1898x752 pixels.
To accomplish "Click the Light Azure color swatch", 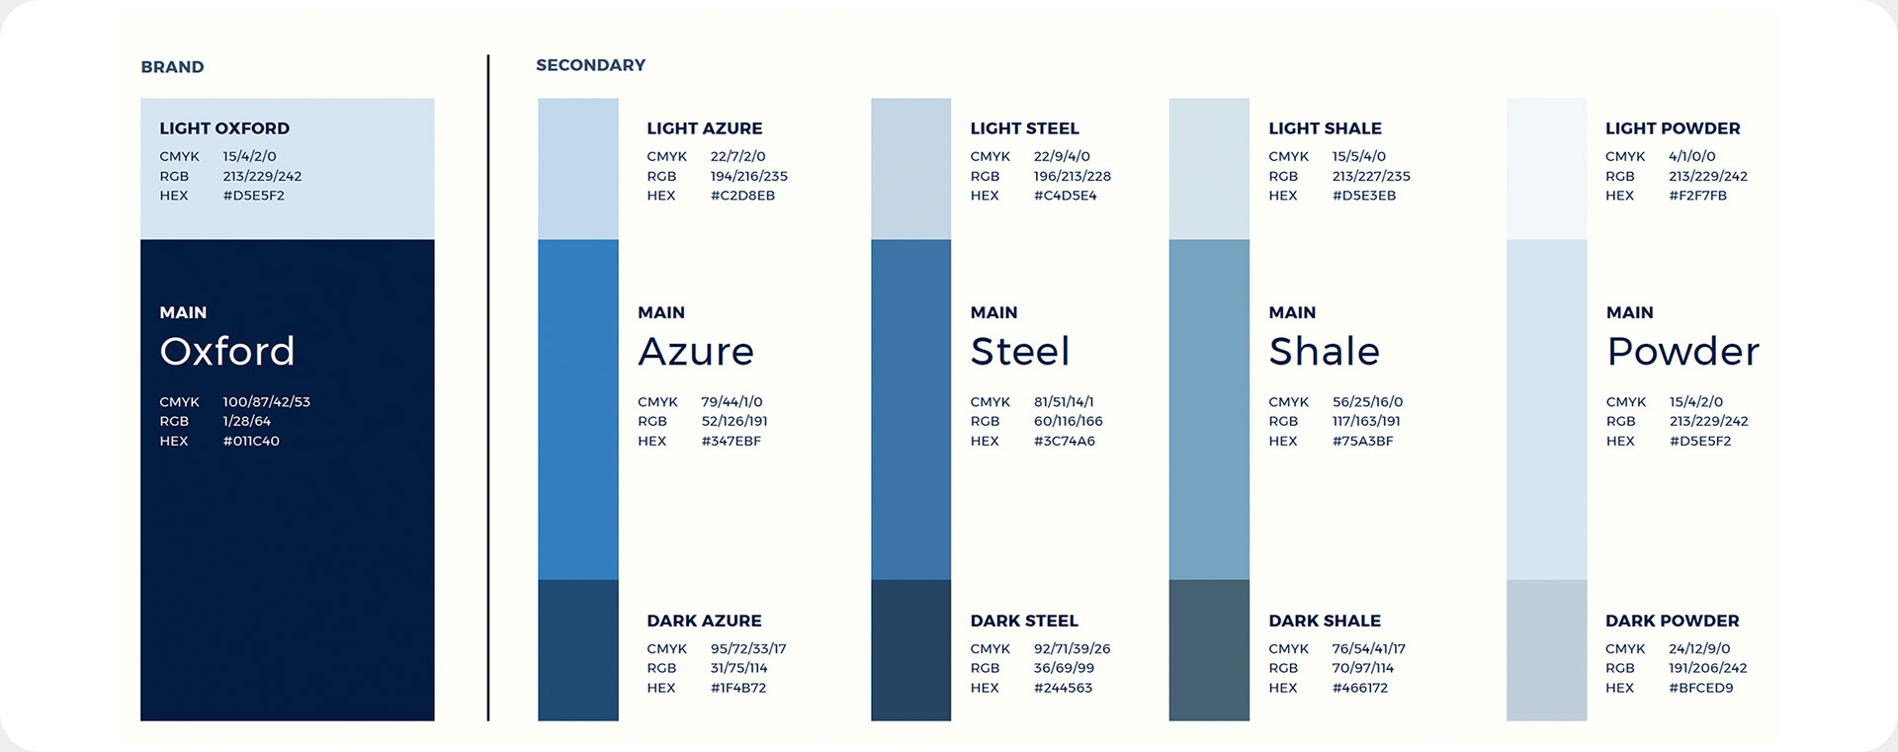I will [x=578, y=168].
